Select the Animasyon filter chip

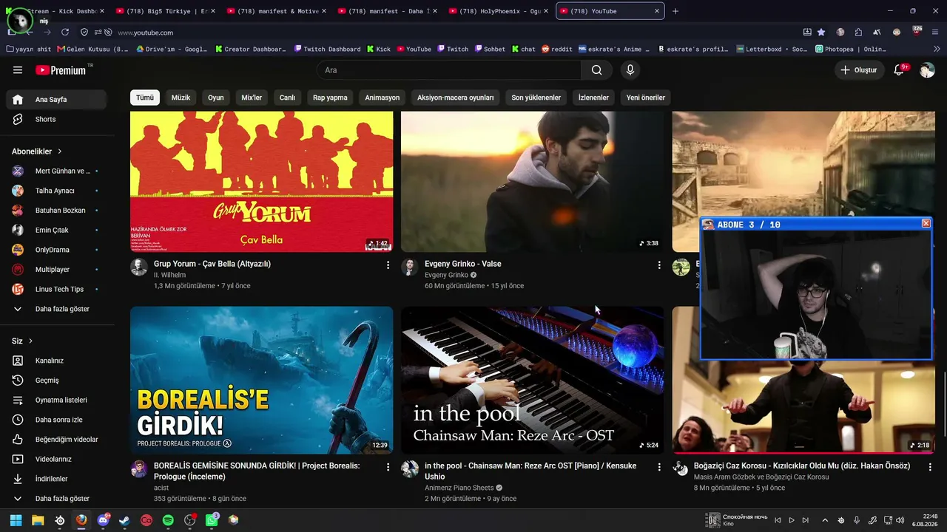click(382, 98)
